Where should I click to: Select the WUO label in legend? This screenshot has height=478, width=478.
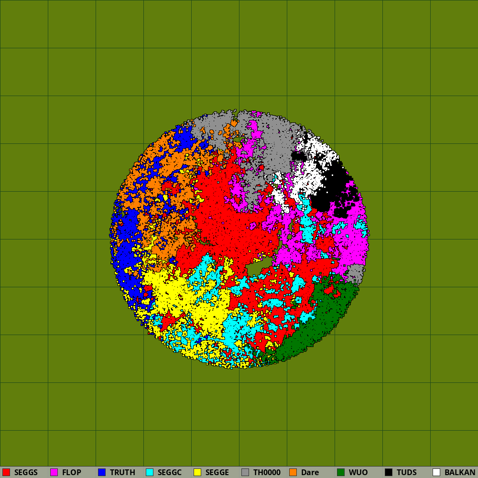pyautogui.click(x=358, y=472)
